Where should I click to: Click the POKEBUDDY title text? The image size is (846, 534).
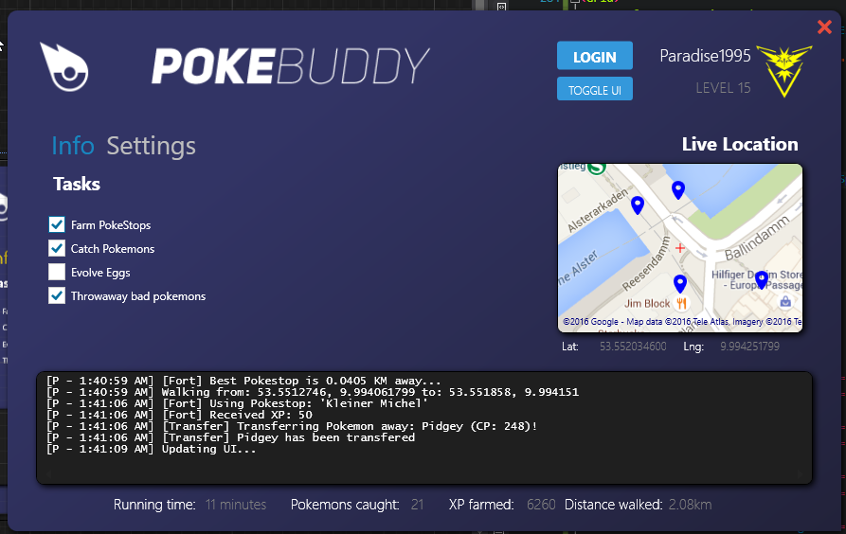tap(290, 66)
